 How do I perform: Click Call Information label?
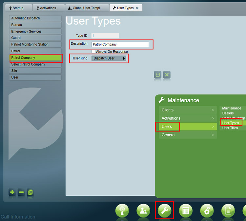pyautogui.click(x=18, y=217)
